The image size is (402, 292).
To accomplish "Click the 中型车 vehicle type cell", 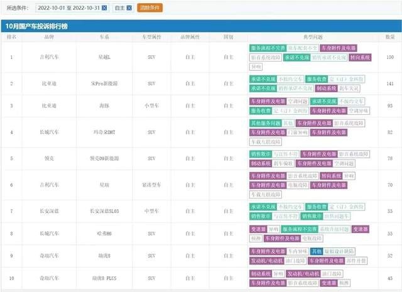I will pos(151,211).
